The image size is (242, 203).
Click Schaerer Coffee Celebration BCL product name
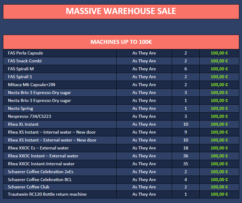[x=40, y=180]
